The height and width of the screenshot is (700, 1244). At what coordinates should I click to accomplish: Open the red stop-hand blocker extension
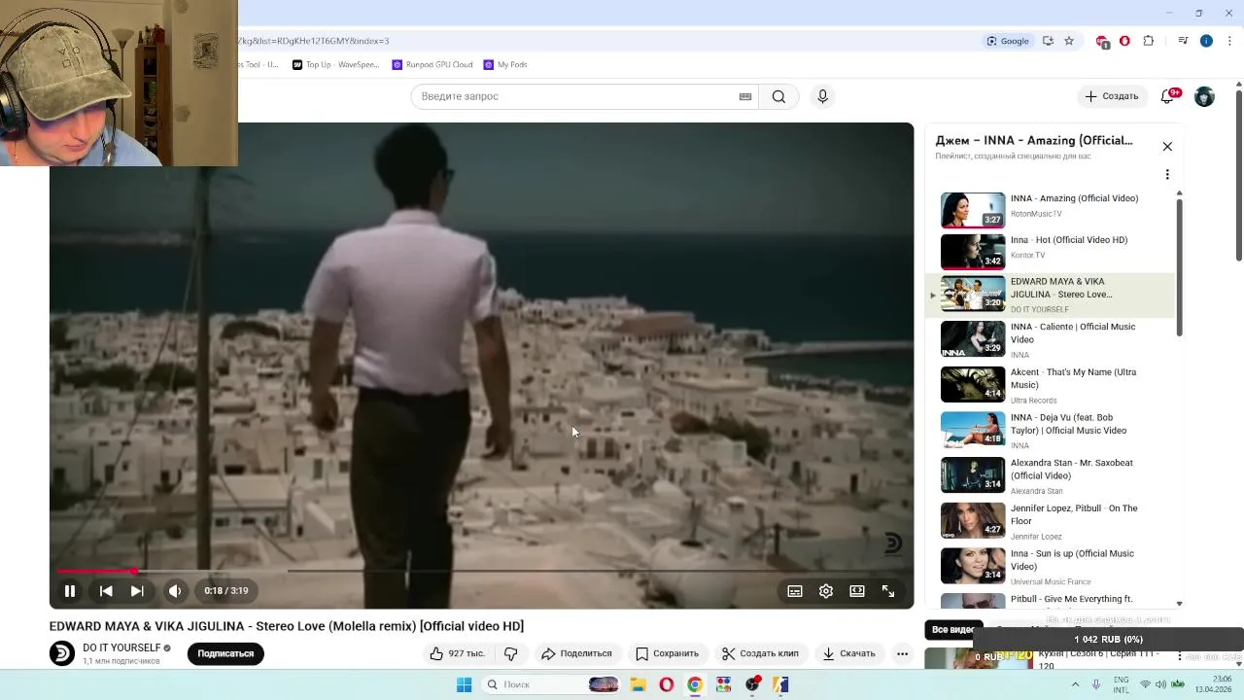pos(1124,41)
